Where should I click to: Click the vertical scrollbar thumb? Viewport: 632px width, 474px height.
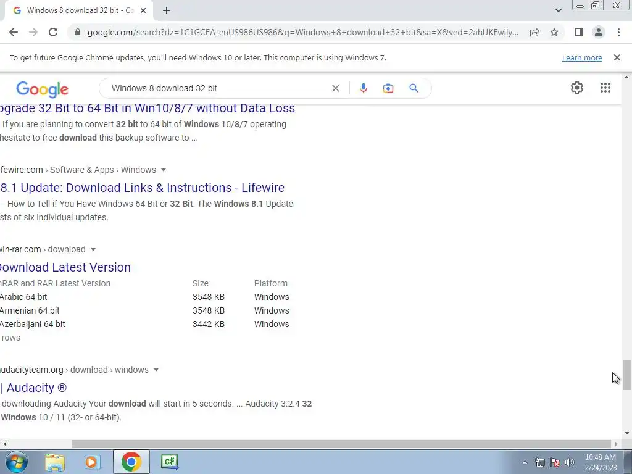626,375
